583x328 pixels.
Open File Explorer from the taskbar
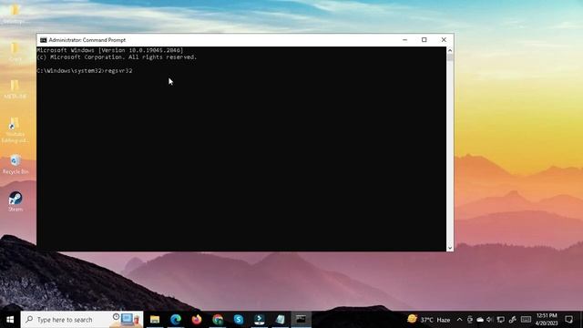(x=155, y=320)
